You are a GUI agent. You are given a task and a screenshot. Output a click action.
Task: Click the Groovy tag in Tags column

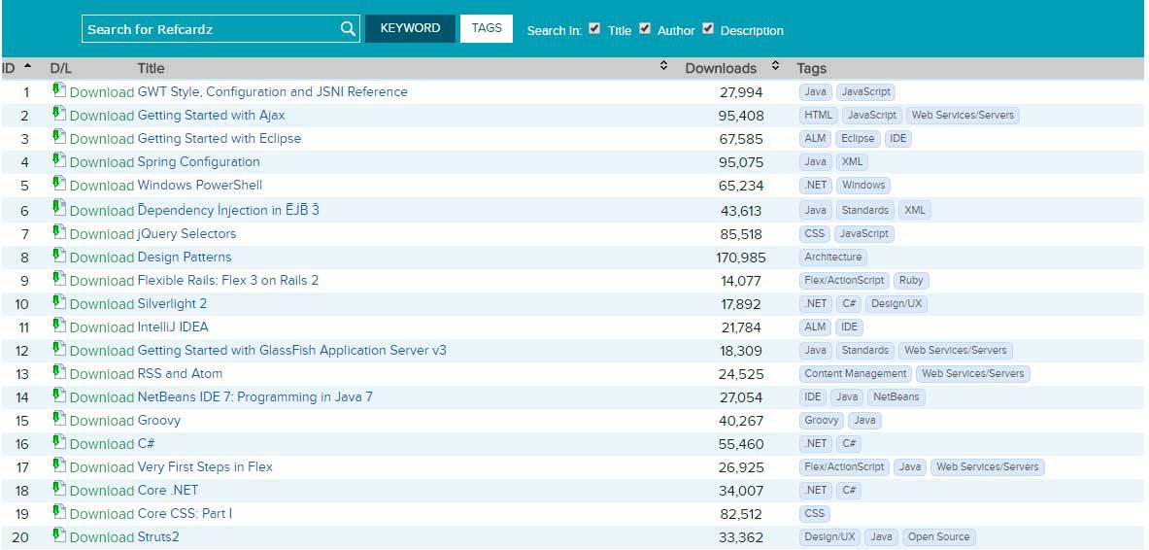tap(822, 420)
